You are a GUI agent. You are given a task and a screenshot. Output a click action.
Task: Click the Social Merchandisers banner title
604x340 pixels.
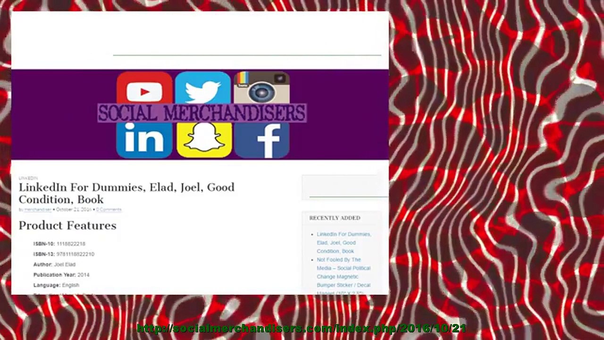tap(202, 113)
